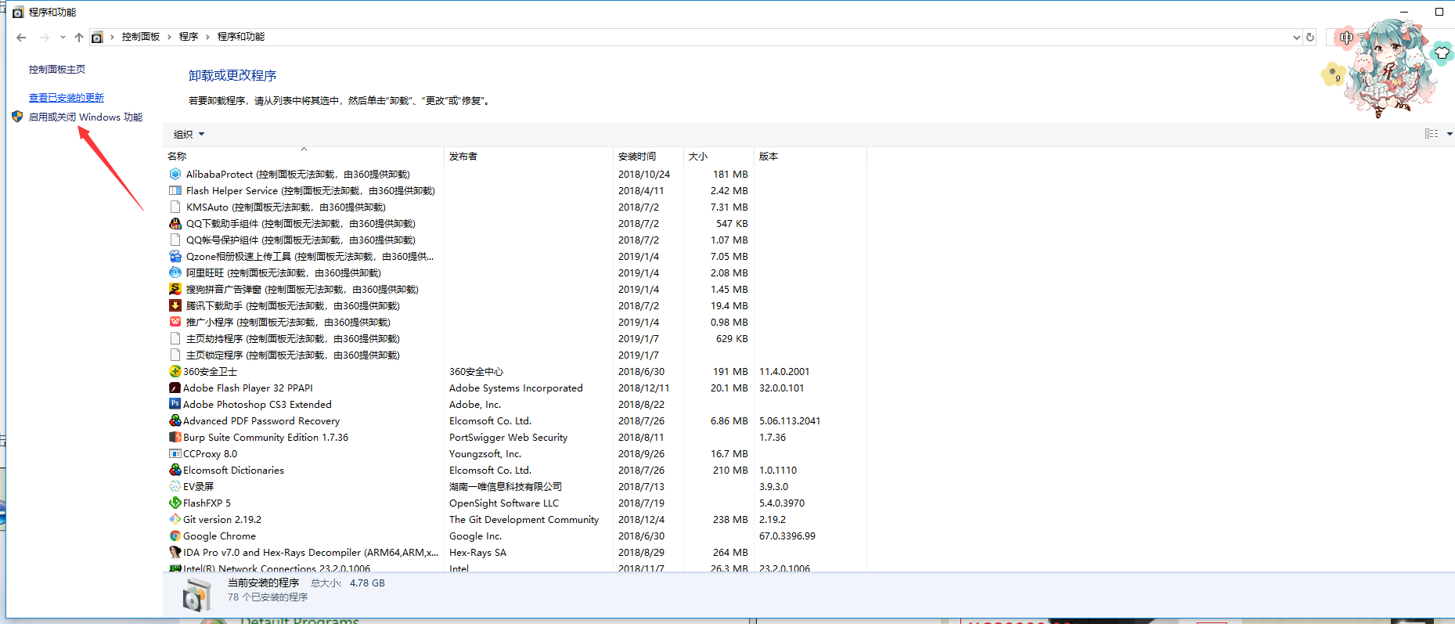Screen dimensions: 1455x624
Task: Click the Burp Suite Community Edition icon
Action: pyautogui.click(x=175, y=437)
